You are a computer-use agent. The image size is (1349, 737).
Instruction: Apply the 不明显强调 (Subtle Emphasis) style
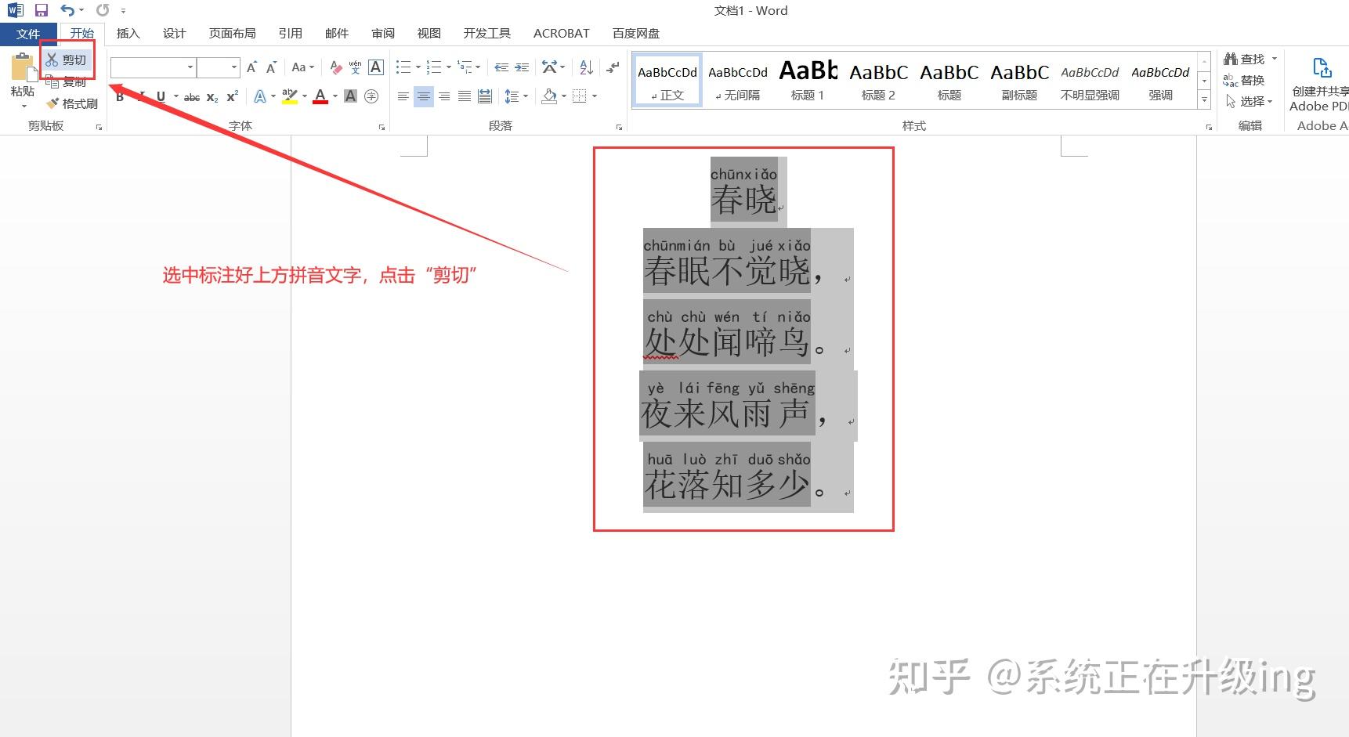1090,80
